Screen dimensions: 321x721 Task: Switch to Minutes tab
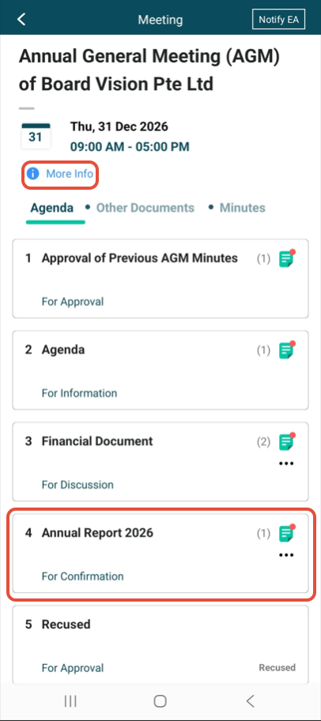point(243,208)
